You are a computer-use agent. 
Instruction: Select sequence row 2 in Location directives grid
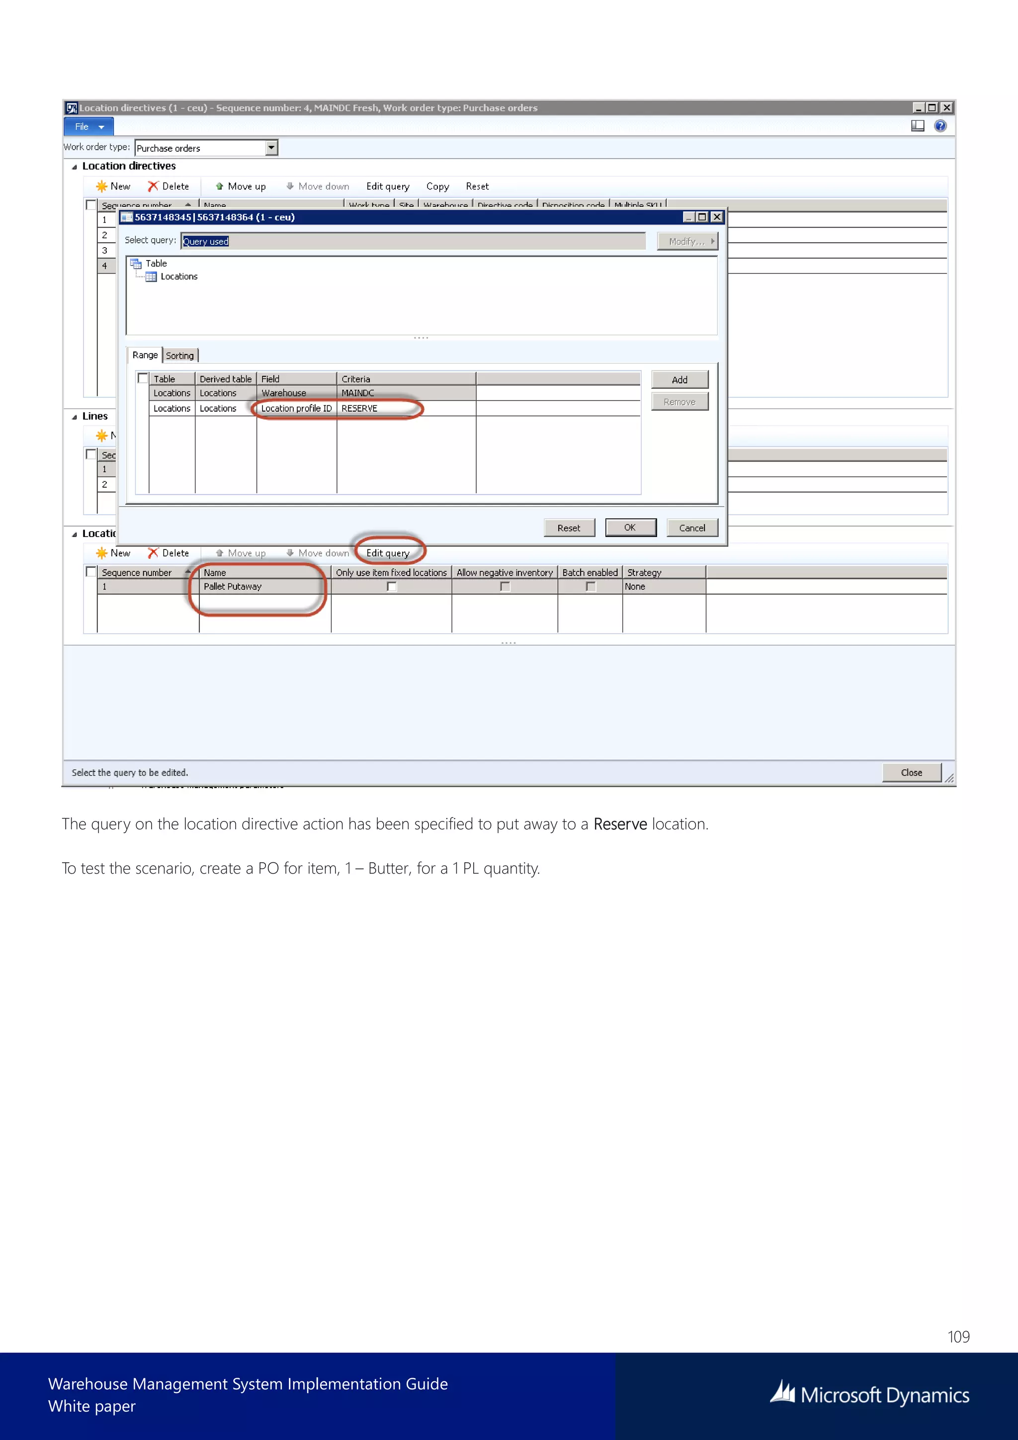(x=106, y=235)
